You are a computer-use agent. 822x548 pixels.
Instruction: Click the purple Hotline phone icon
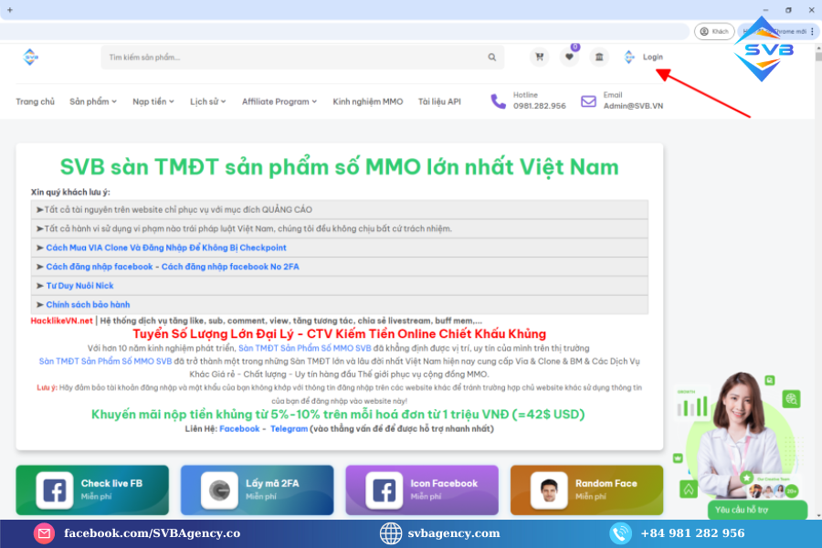pyautogui.click(x=498, y=101)
